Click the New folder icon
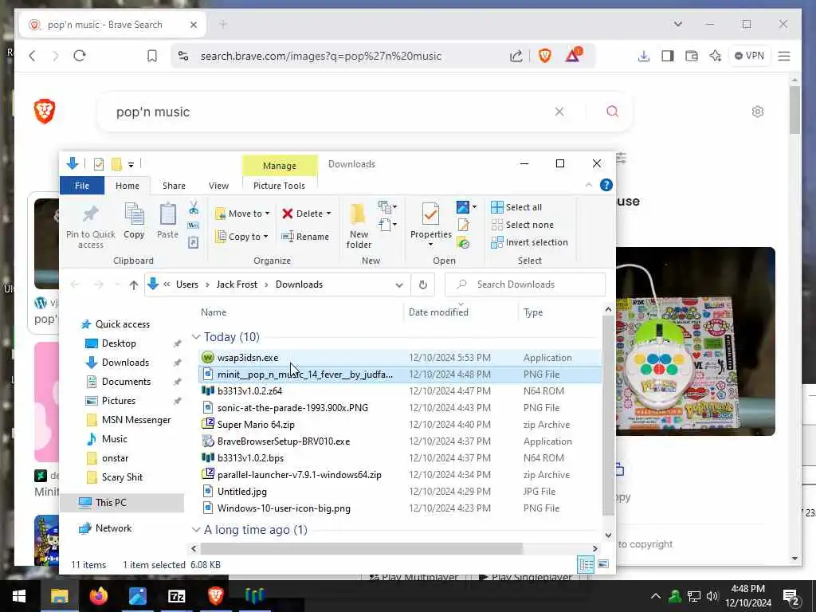This screenshot has height=612, width=816. point(358,214)
